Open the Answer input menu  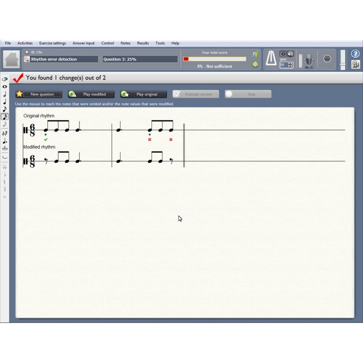[84, 43]
